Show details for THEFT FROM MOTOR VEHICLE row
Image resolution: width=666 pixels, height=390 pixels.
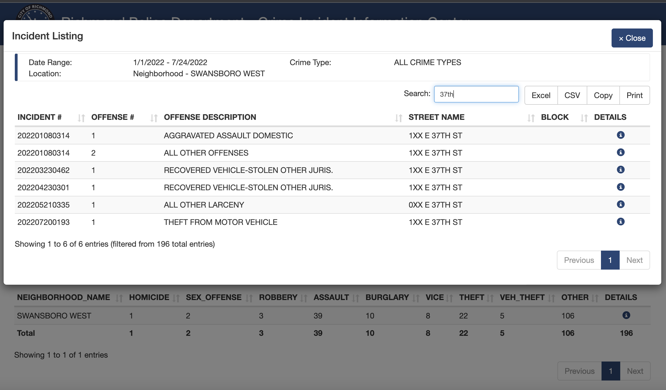621,222
